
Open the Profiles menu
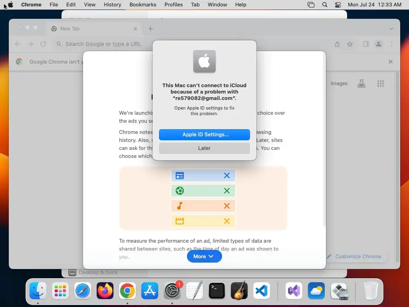click(173, 4)
